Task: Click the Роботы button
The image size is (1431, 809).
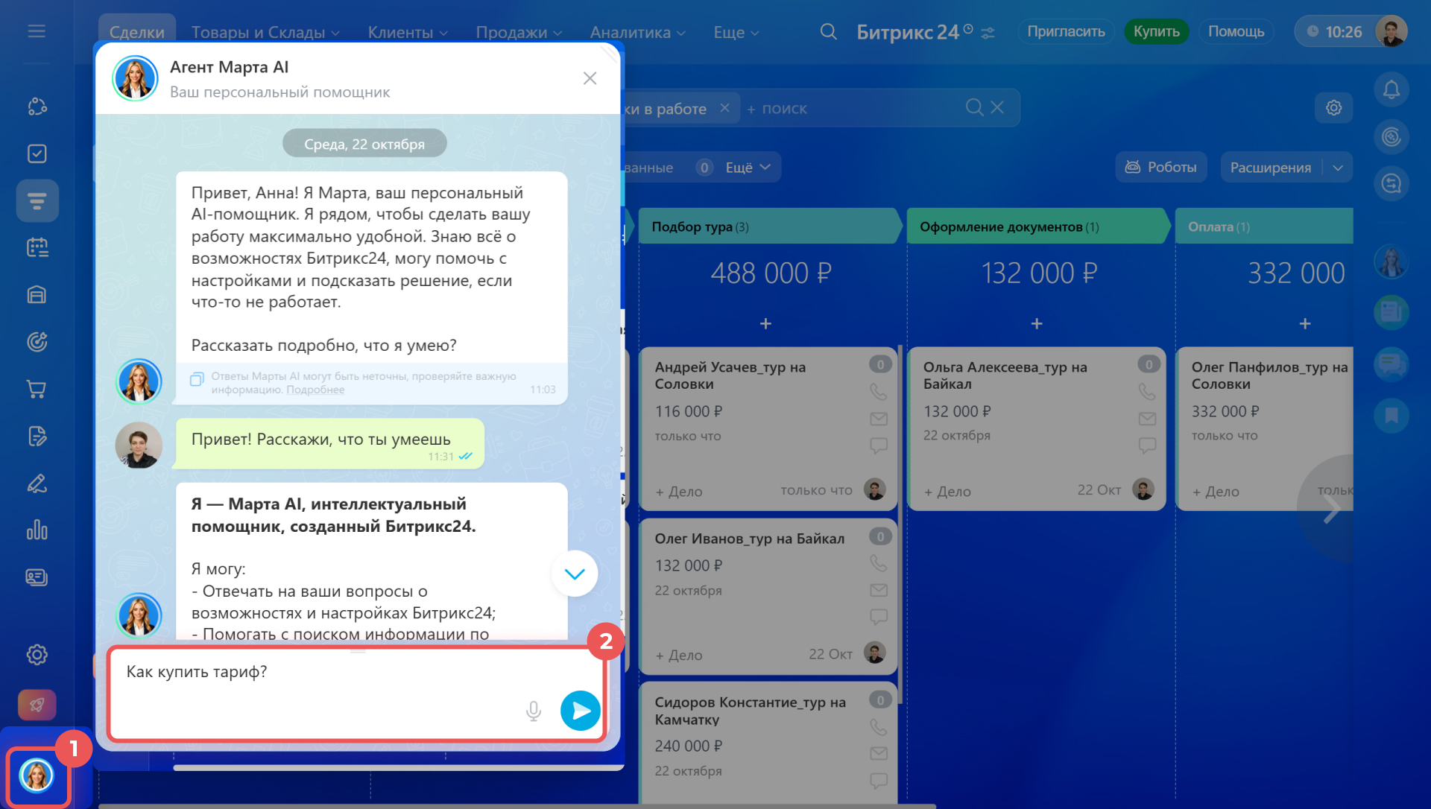Action: [1160, 168]
